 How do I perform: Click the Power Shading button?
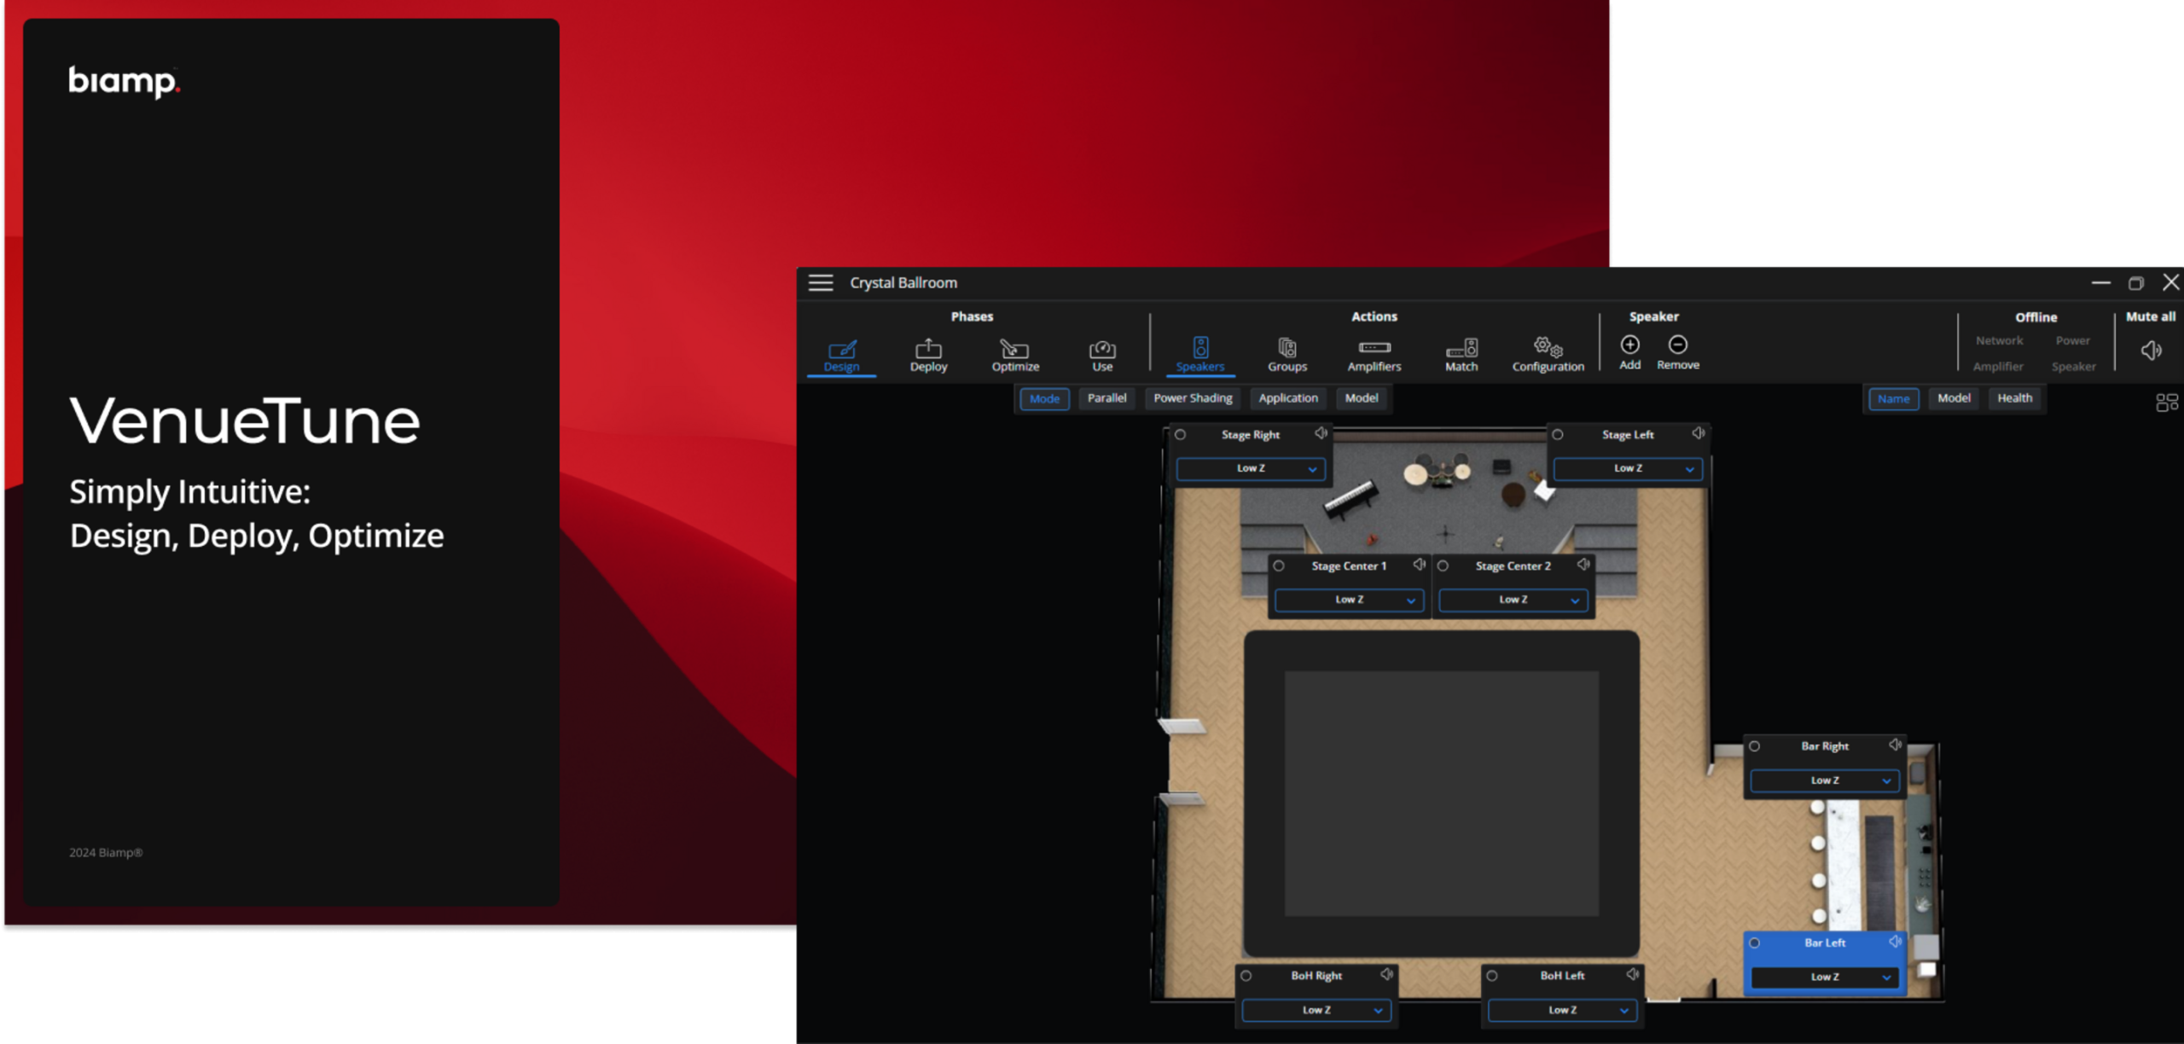(x=1192, y=397)
